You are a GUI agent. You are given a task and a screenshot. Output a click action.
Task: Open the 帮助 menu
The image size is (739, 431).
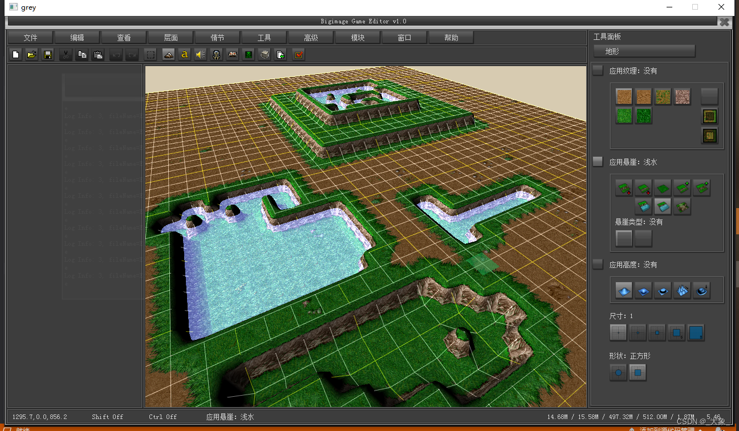click(x=451, y=38)
